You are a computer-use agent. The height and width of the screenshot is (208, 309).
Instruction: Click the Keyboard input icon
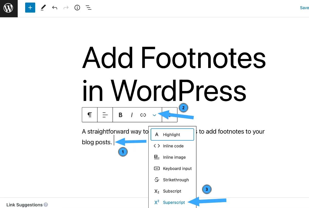[x=157, y=169]
